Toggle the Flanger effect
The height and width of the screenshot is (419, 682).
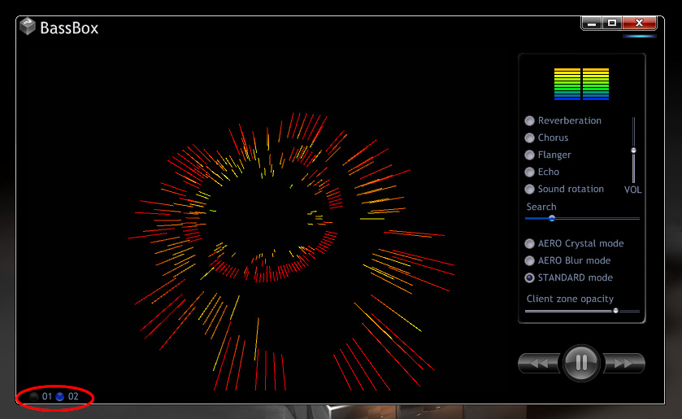530,155
